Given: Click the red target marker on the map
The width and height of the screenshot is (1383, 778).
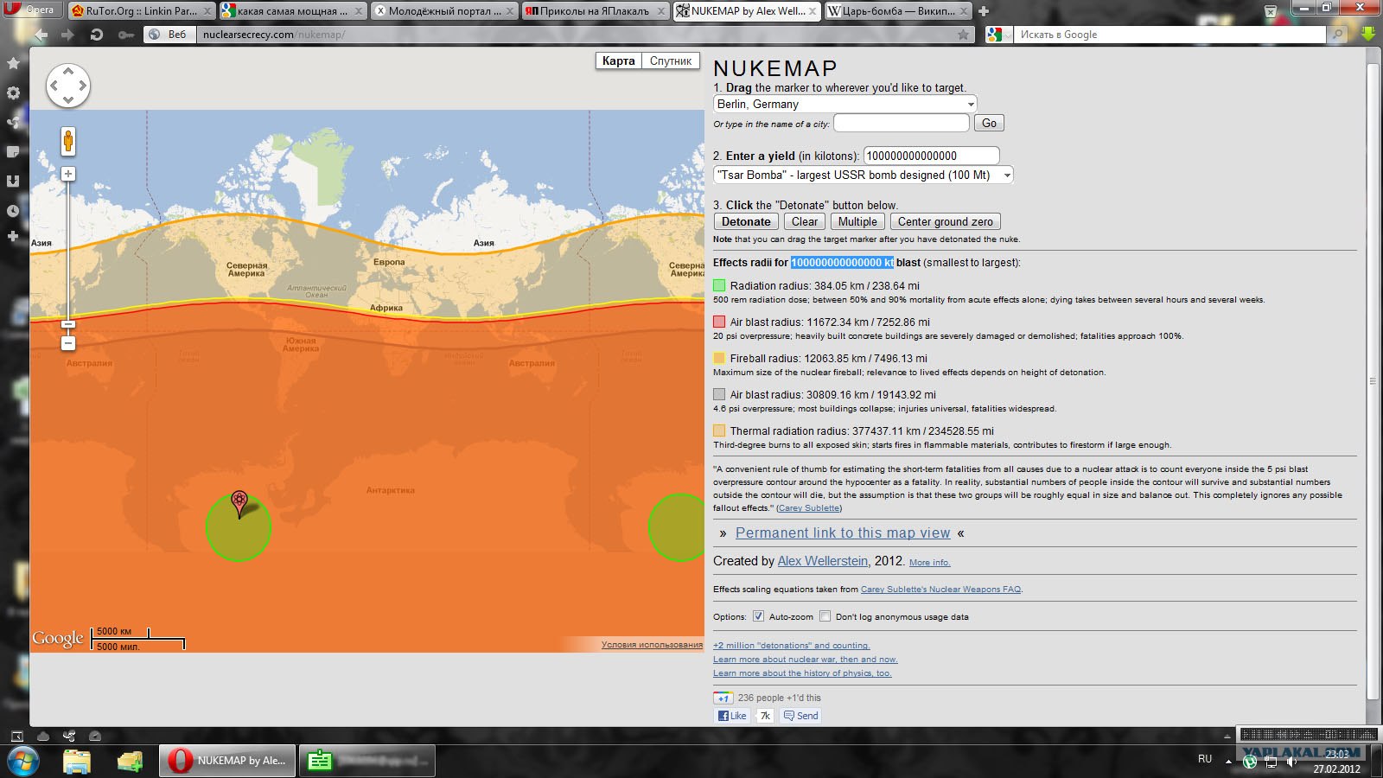Looking at the screenshot, I should (x=239, y=503).
